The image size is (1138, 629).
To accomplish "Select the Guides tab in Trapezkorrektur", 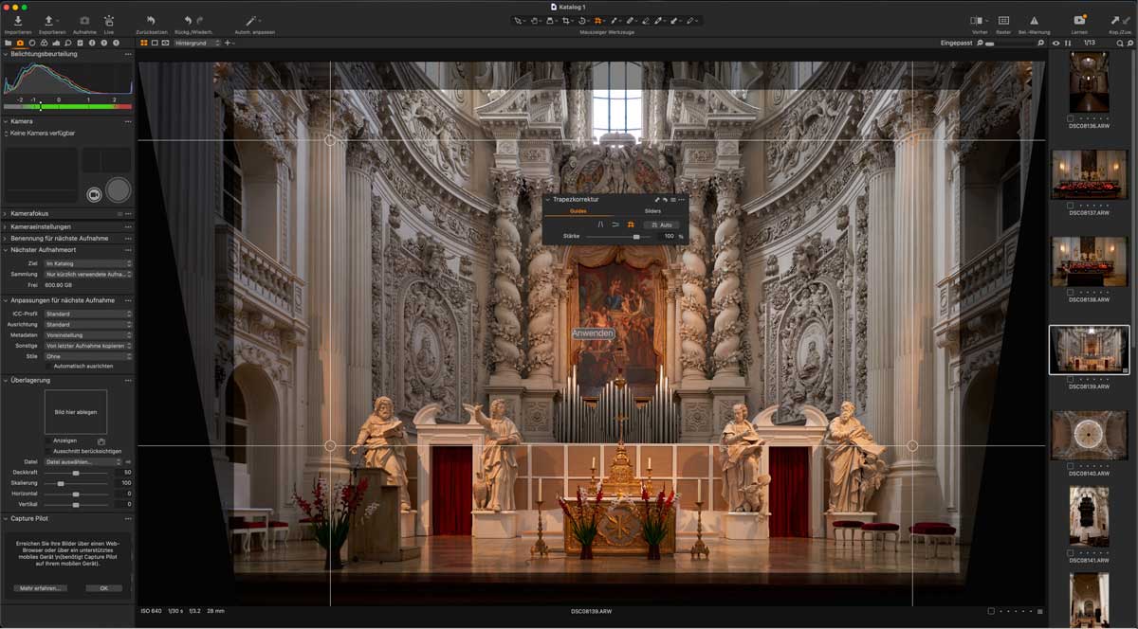I will pyautogui.click(x=578, y=211).
